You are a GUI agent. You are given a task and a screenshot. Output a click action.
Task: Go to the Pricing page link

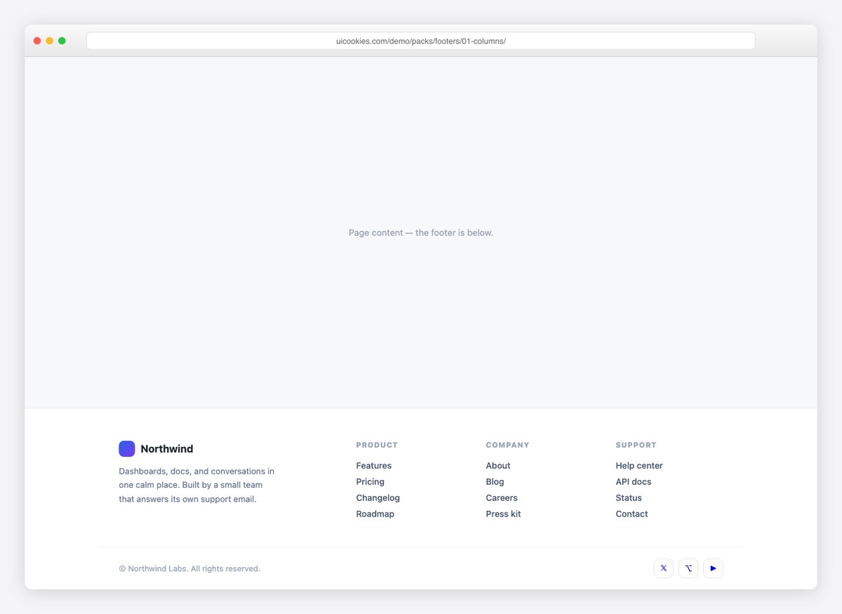370,481
